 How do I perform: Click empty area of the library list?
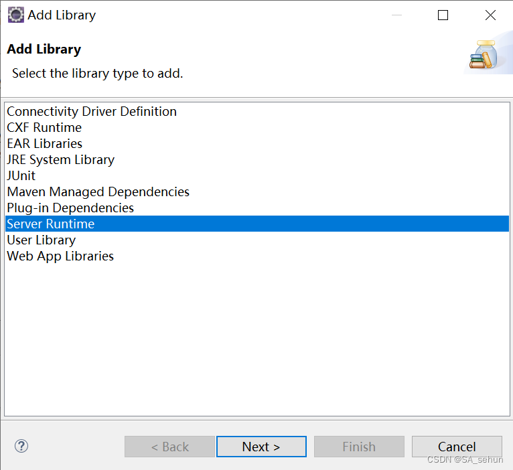coord(256,335)
